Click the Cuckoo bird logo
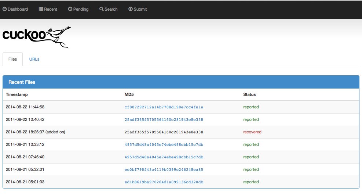 click(x=36, y=37)
